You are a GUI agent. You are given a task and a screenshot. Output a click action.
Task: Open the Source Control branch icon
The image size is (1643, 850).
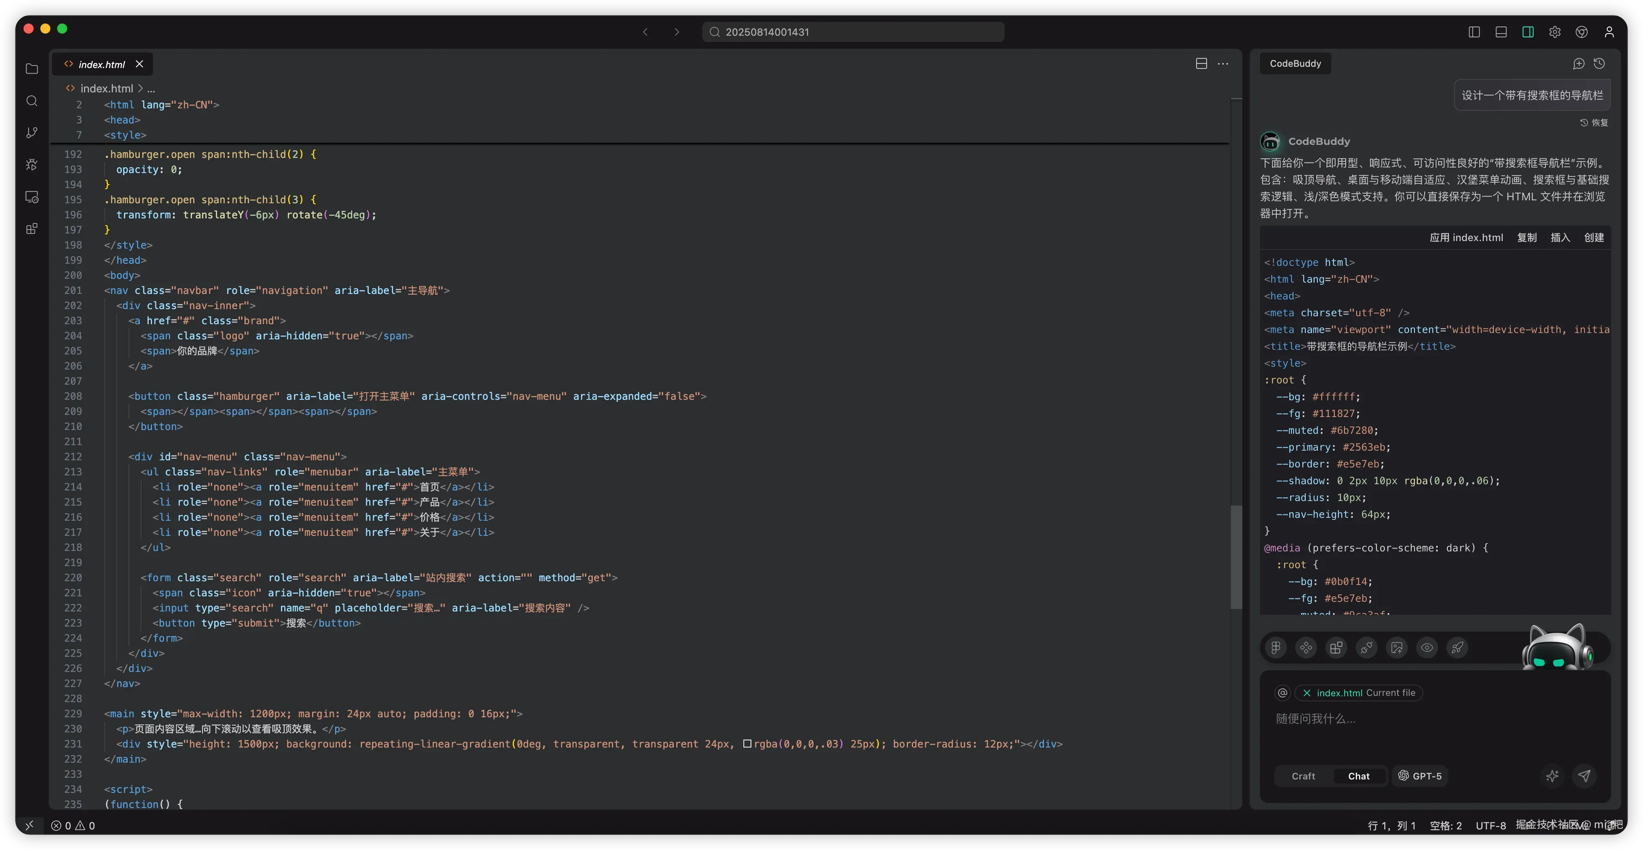pos(32,133)
